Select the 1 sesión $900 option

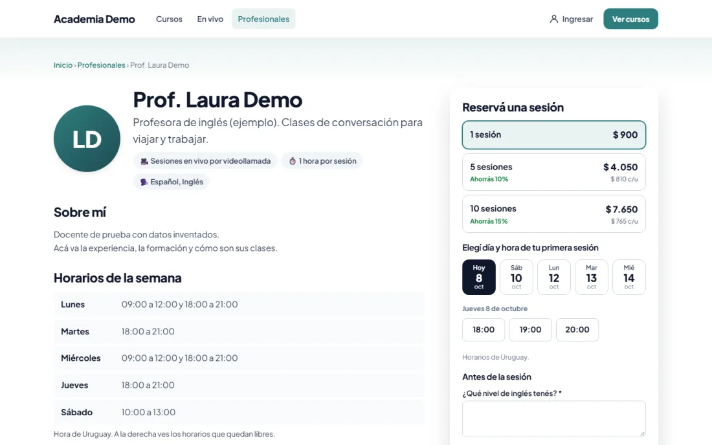[x=553, y=135]
